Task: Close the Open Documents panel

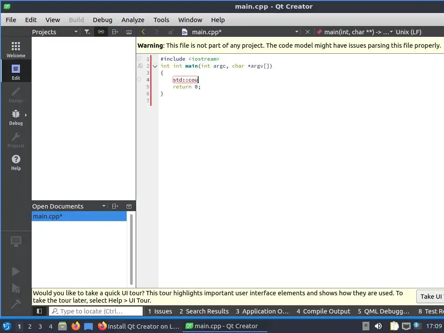Action: click(x=129, y=206)
